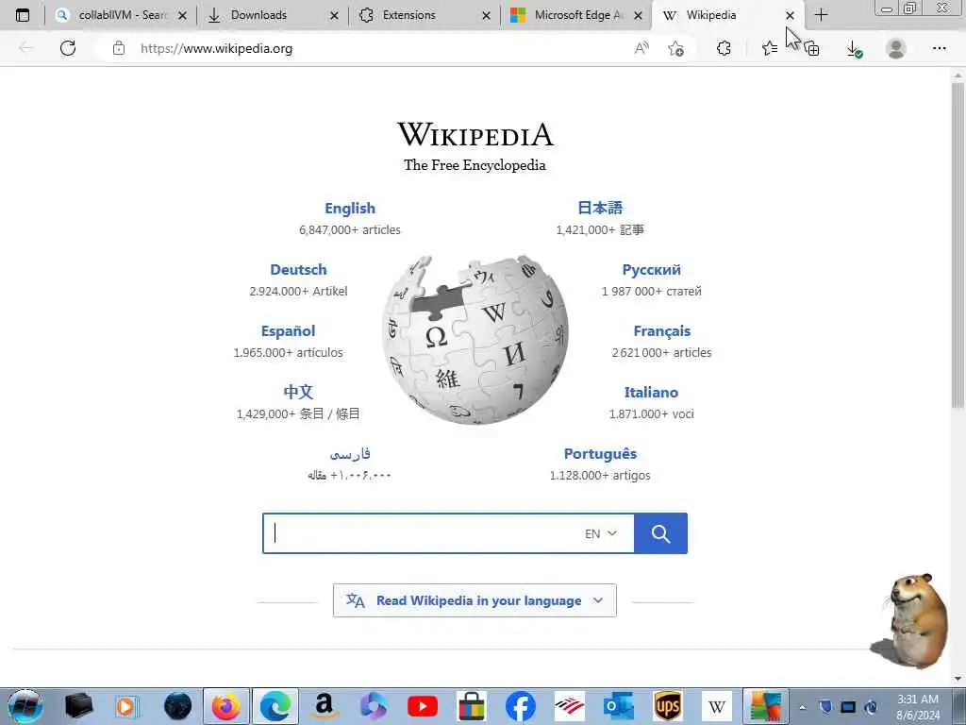Open the Japanese 日本語 Wikipedia link

pos(600,208)
